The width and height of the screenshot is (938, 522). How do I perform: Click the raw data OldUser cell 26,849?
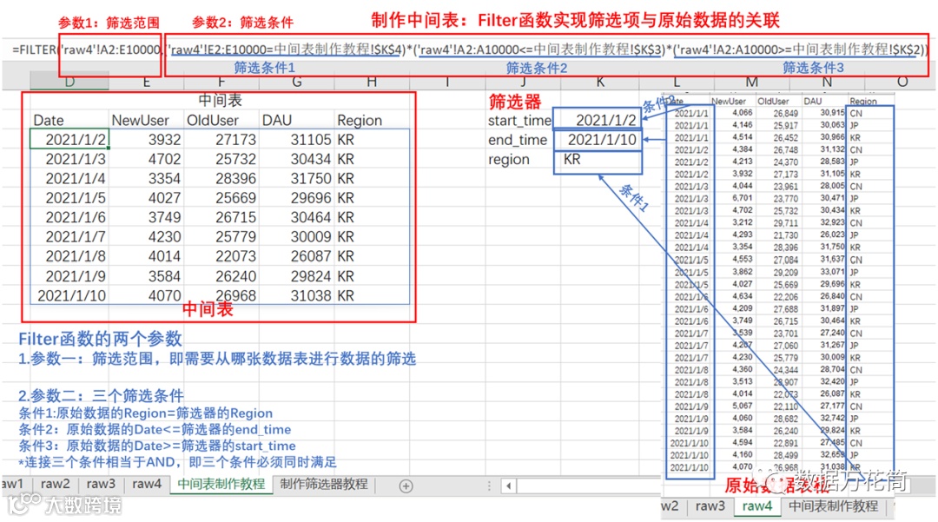(785, 113)
